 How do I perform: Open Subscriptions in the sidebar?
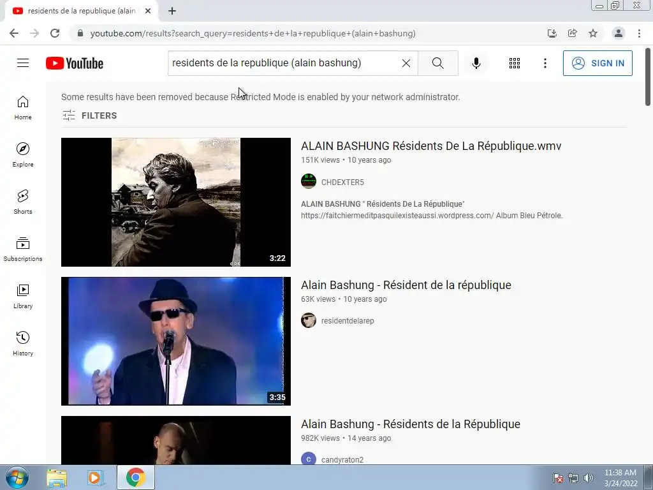(23, 249)
